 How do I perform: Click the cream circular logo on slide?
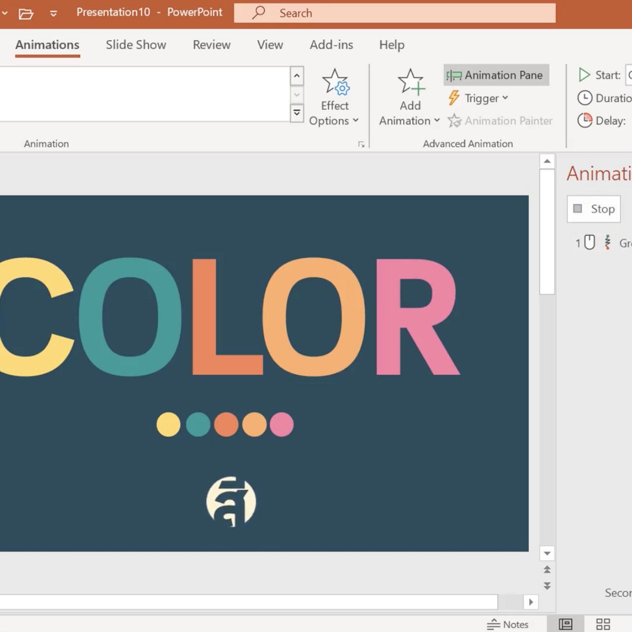point(231,502)
